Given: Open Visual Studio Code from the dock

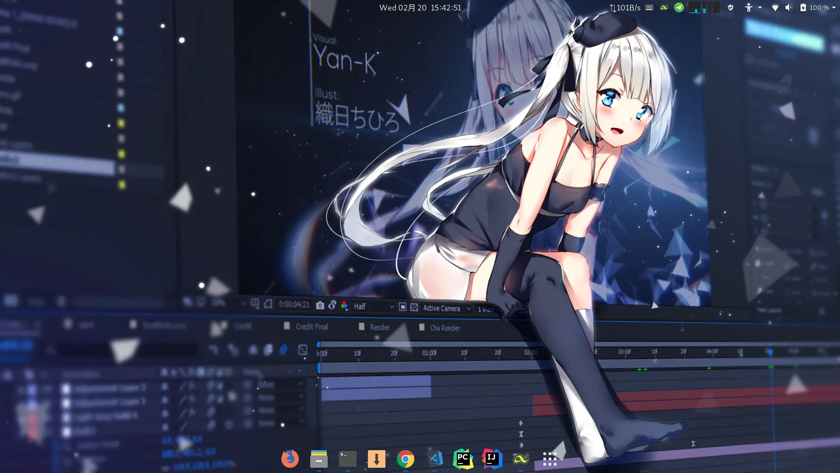Looking at the screenshot, I should pos(435,459).
